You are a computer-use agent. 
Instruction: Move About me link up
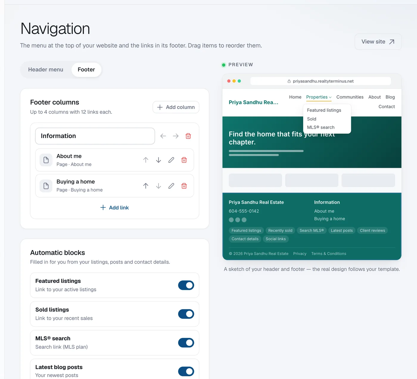coord(146,160)
